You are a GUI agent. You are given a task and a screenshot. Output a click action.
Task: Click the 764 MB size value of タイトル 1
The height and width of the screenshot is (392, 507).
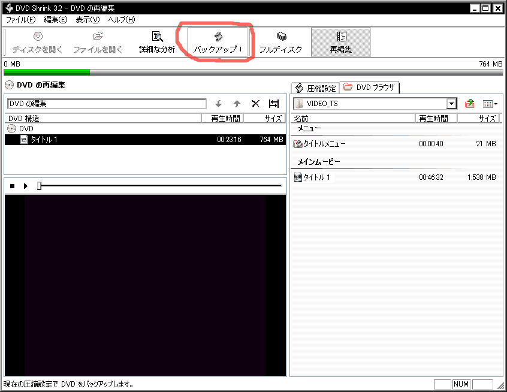(271, 140)
